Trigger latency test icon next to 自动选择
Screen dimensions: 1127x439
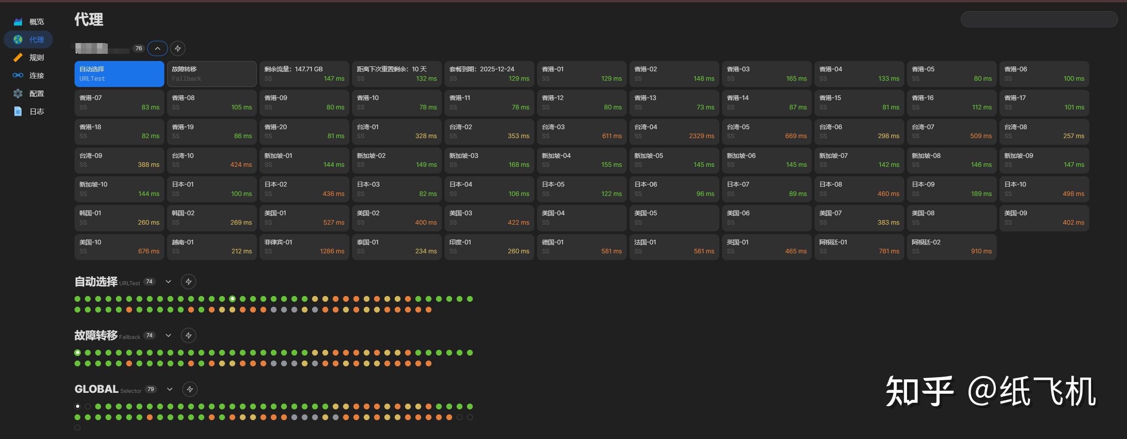(x=189, y=282)
